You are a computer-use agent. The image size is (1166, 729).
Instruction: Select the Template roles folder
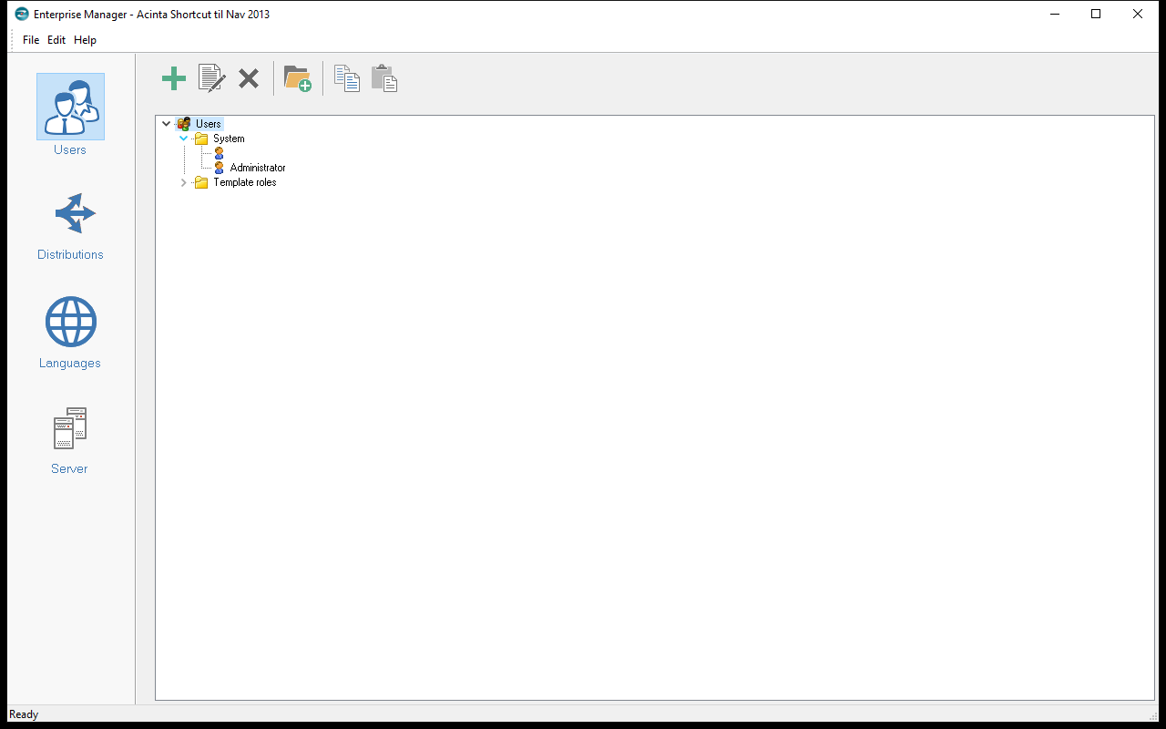click(x=245, y=182)
